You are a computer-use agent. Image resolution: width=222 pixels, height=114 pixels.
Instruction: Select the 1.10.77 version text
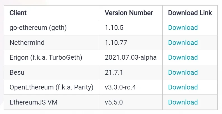[116, 43]
